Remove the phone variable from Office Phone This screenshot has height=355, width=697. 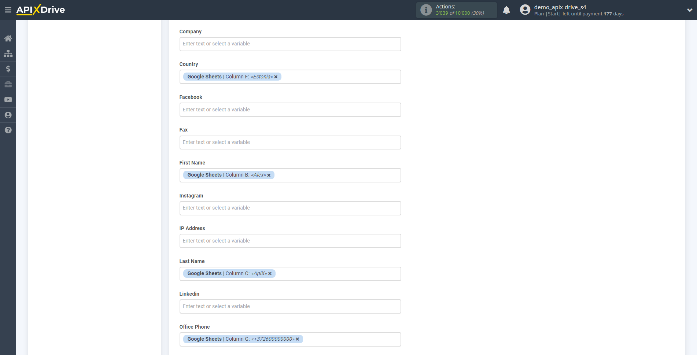coord(298,339)
